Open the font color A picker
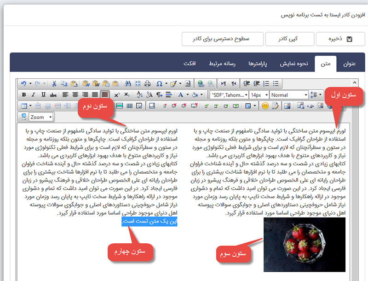The height and width of the screenshot is (281, 368). coord(181,95)
